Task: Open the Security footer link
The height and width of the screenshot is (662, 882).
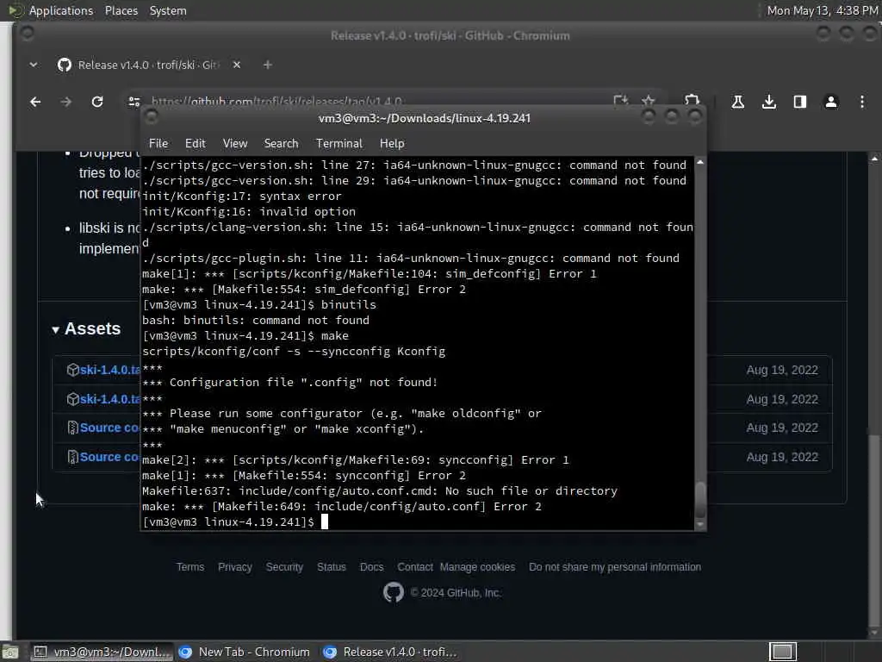Action: point(284,567)
